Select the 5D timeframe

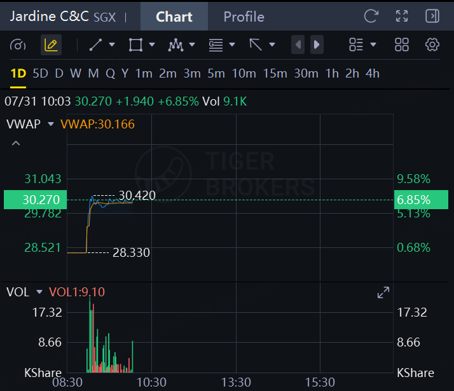(x=40, y=74)
